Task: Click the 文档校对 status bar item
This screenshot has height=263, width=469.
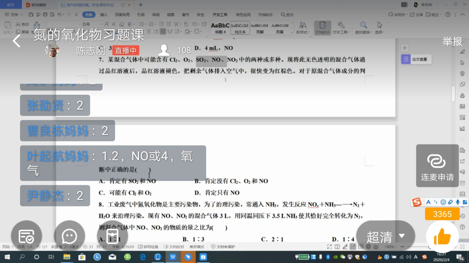Action: (x=174, y=246)
